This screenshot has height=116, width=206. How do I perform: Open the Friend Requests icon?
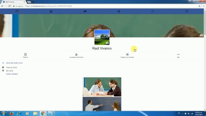click(51, 11)
